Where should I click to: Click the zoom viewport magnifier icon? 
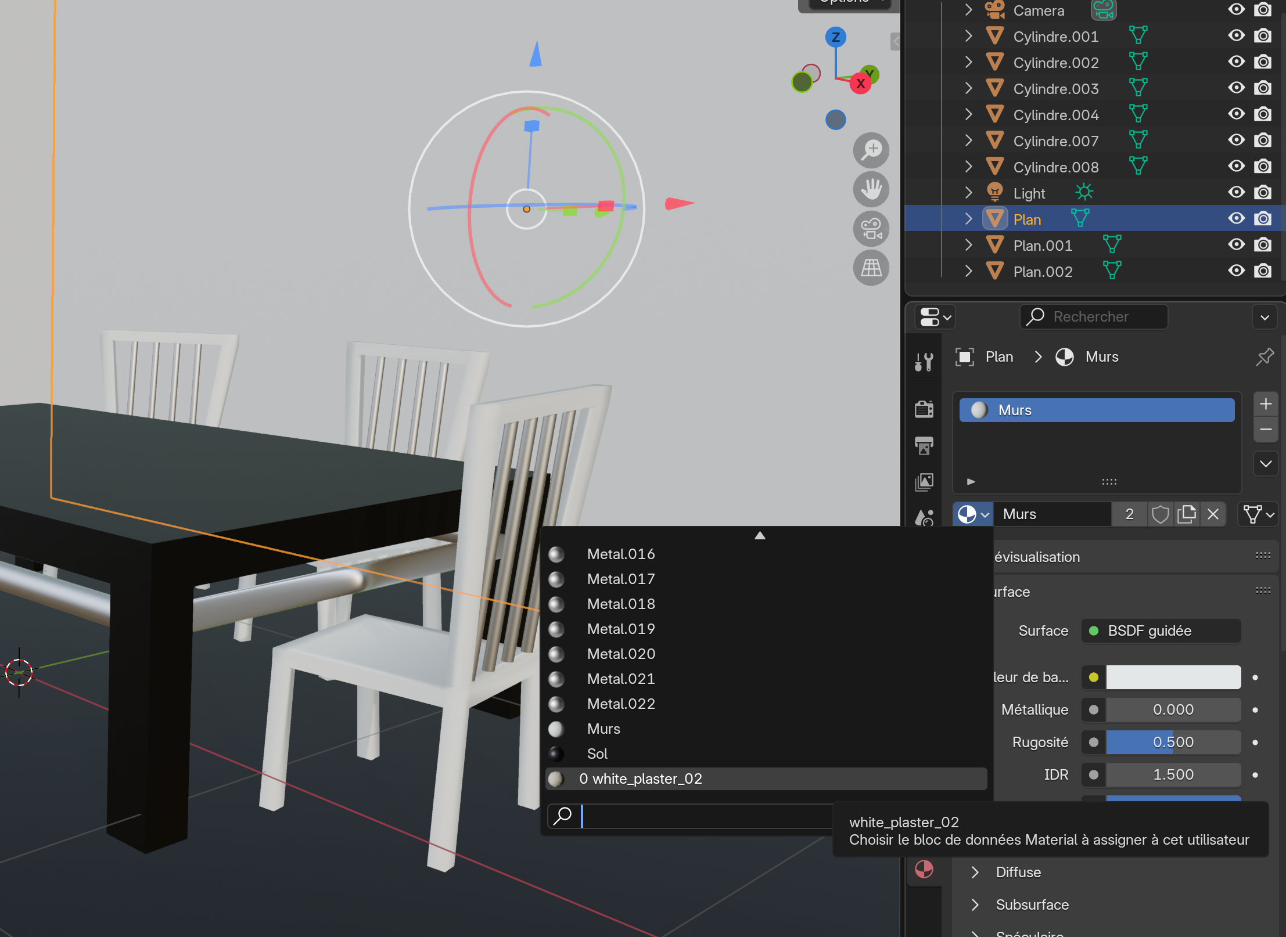[x=871, y=150]
